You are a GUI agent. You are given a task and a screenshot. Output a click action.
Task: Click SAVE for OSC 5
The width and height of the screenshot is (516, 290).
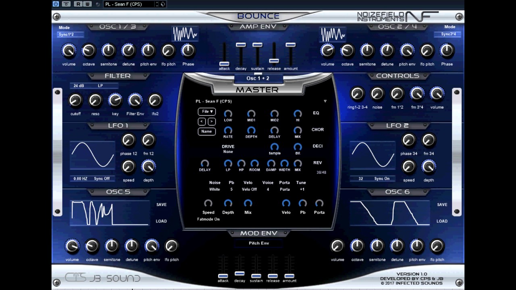tap(161, 205)
